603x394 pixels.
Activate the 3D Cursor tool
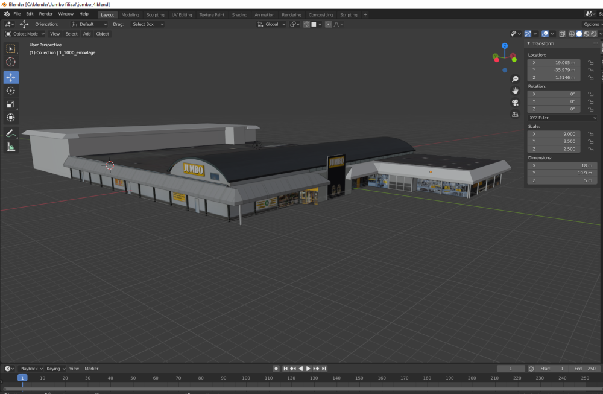(x=11, y=62)
